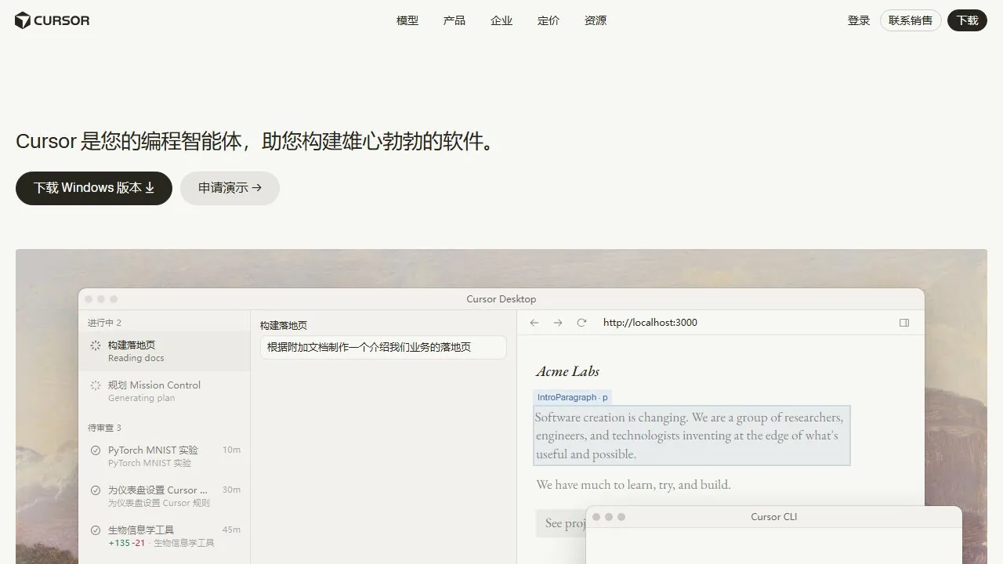1003x564 pixels.
Task: Click the 10m timestamp on PyTorch row
Action: (x=231, y=450)
